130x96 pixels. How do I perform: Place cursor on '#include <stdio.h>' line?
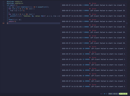(15, 2)
